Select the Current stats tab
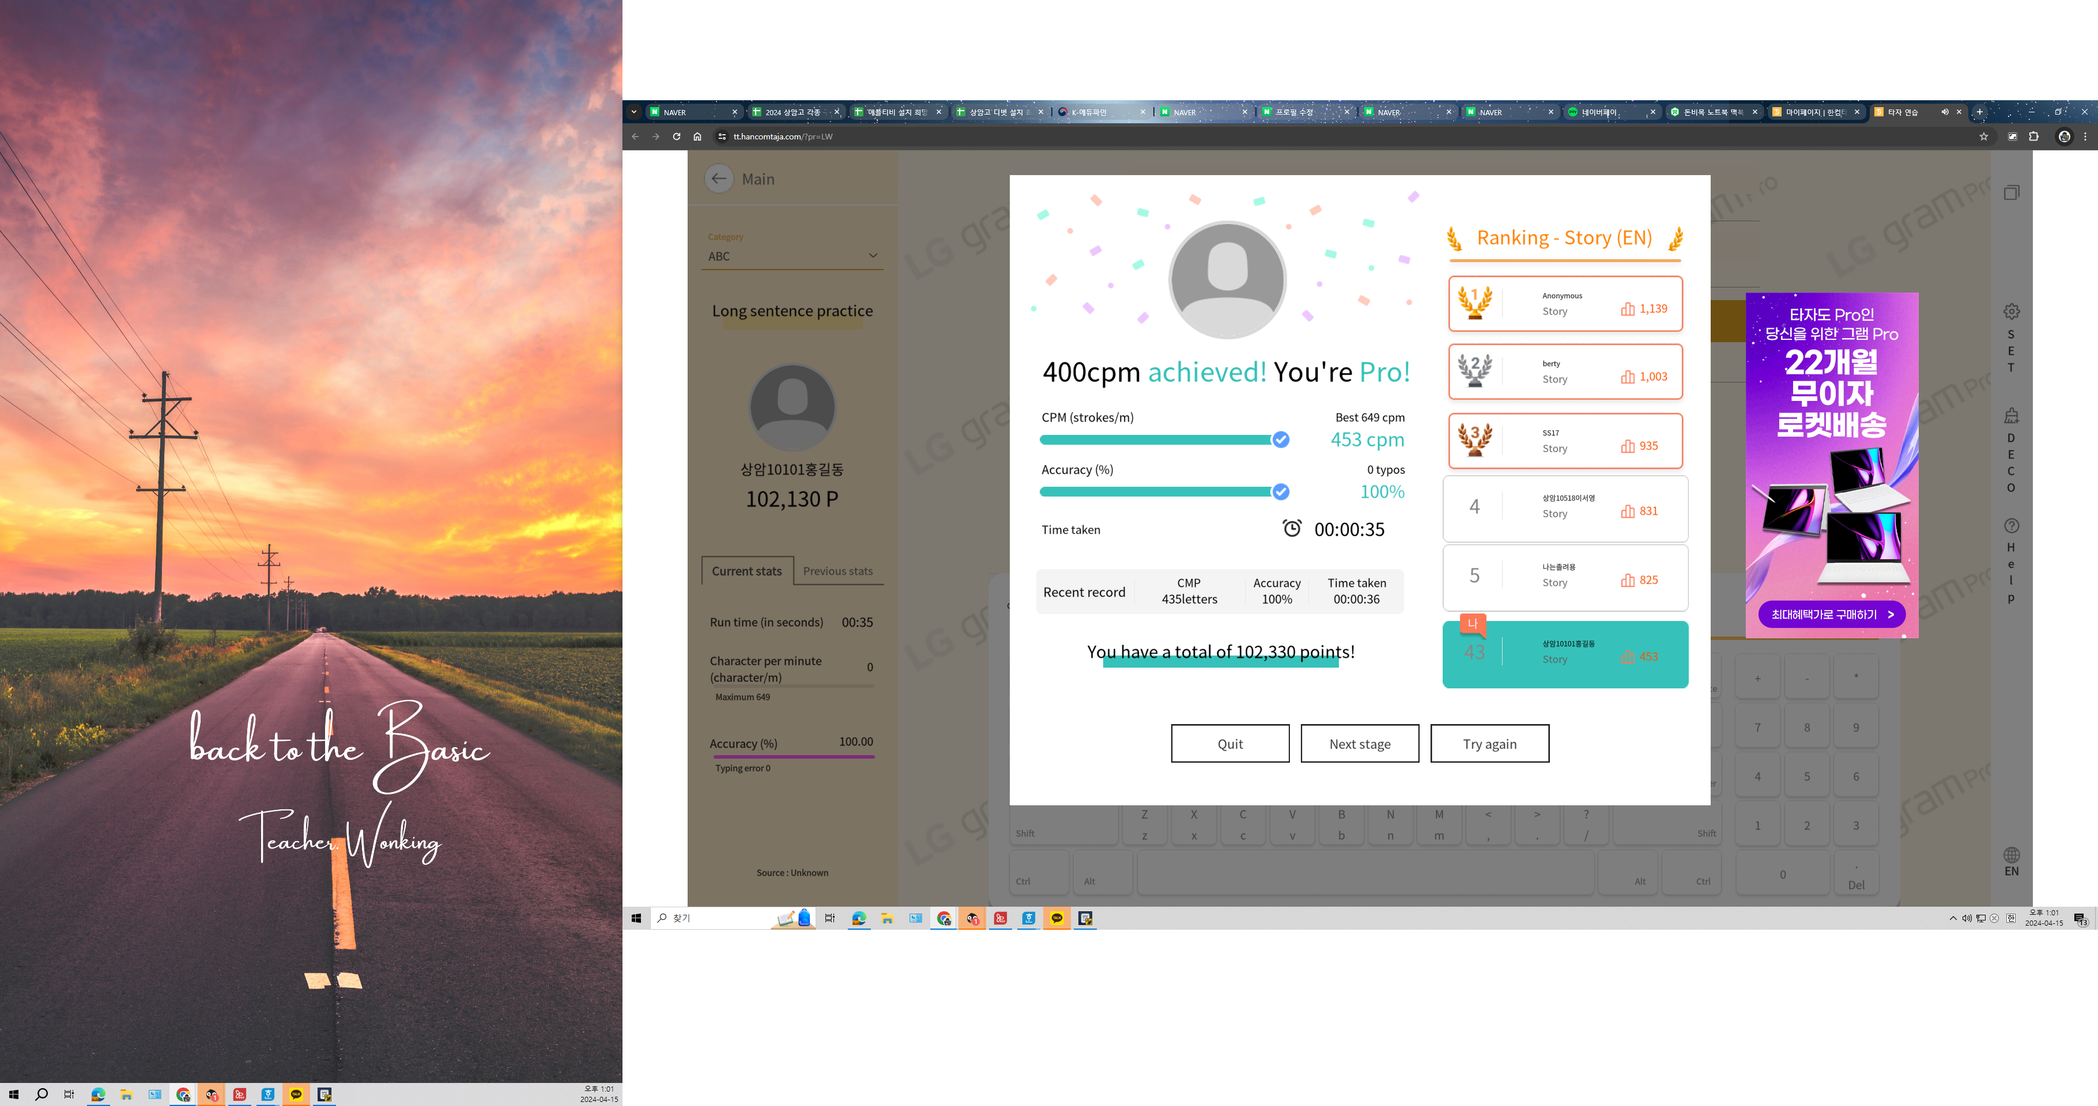Screen dimensions: 2098x1106 coord(746,570)
